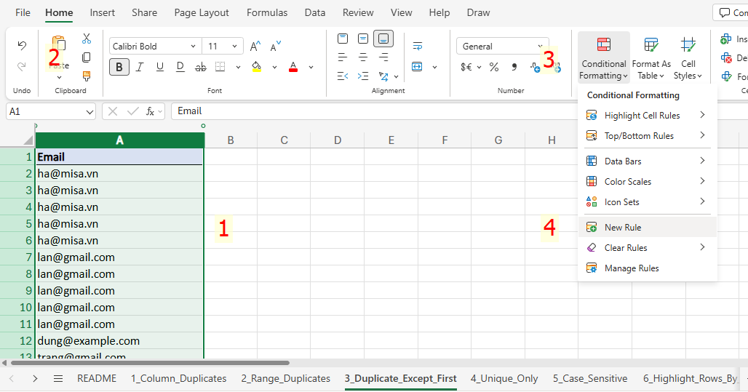Activate the Format Painter brush icon
Viewport: 748px width, 392px height.
point(87,76)
